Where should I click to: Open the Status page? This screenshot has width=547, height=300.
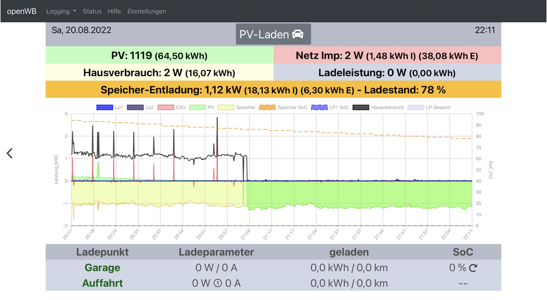[92, 11]
